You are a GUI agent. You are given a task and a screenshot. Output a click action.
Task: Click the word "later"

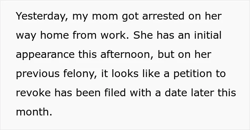point(202,93)
